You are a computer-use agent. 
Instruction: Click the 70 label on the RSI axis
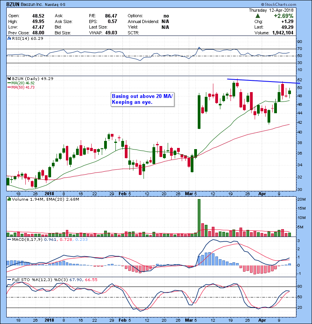pos(300,49)
